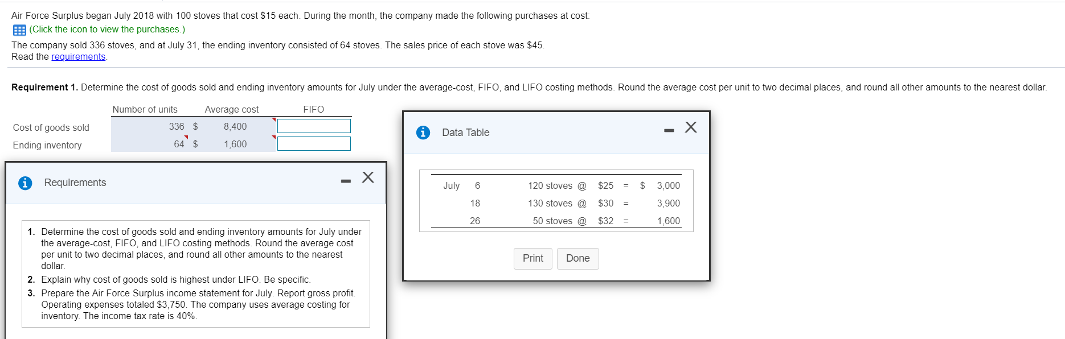Click the 'Data Table' dialog title
The width and height of the screenshot is (1065, 339).
pos(466,133)
